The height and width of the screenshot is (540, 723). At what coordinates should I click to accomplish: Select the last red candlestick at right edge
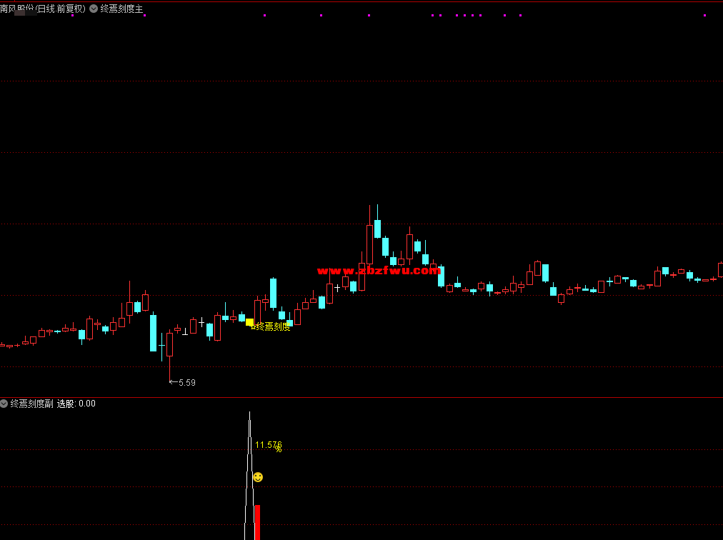tap(720, 270)
